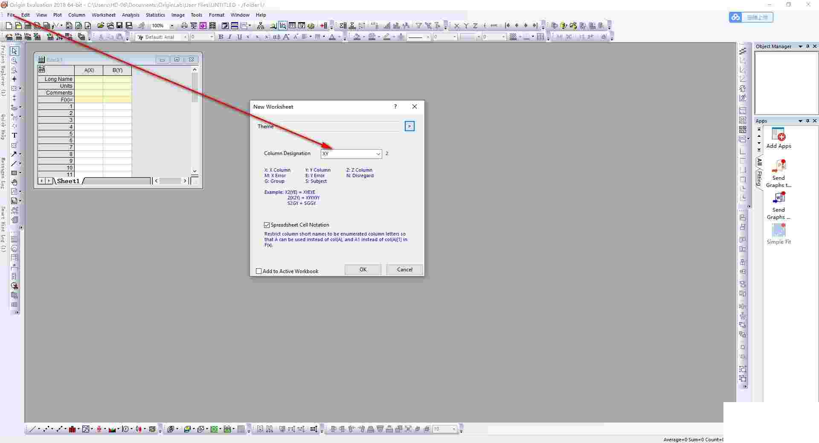
Task: Confirm New Worksheet with OK
Action: (x=363, y=270)
